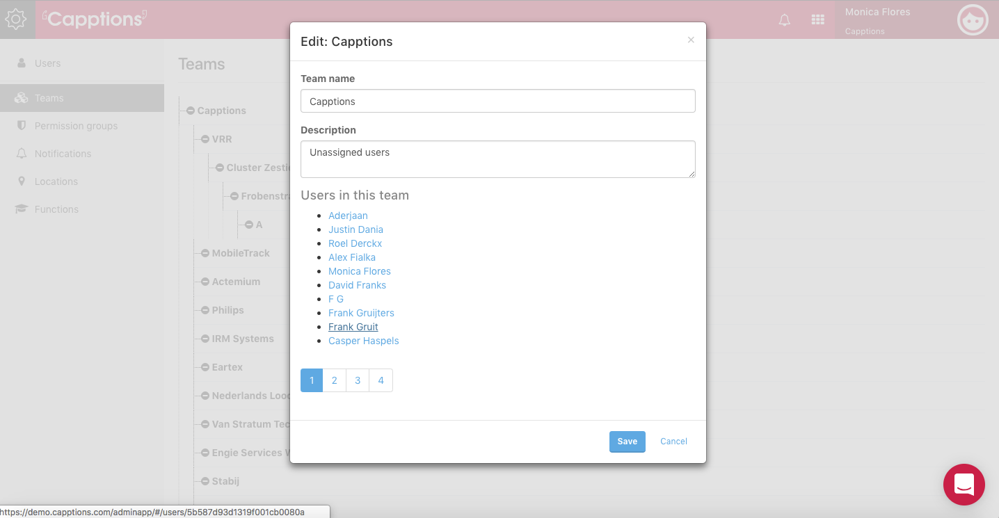Screen dimensions: 999x518
Task: Select the Van Stratum Te team
Action: click(251, 424)
